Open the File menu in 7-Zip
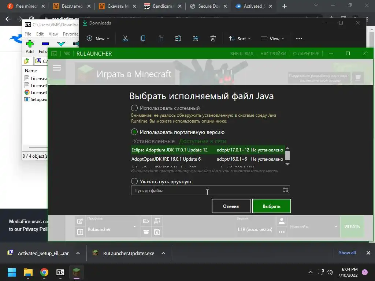This screenshot has height=281, width=375. click(x=28, y=34)
